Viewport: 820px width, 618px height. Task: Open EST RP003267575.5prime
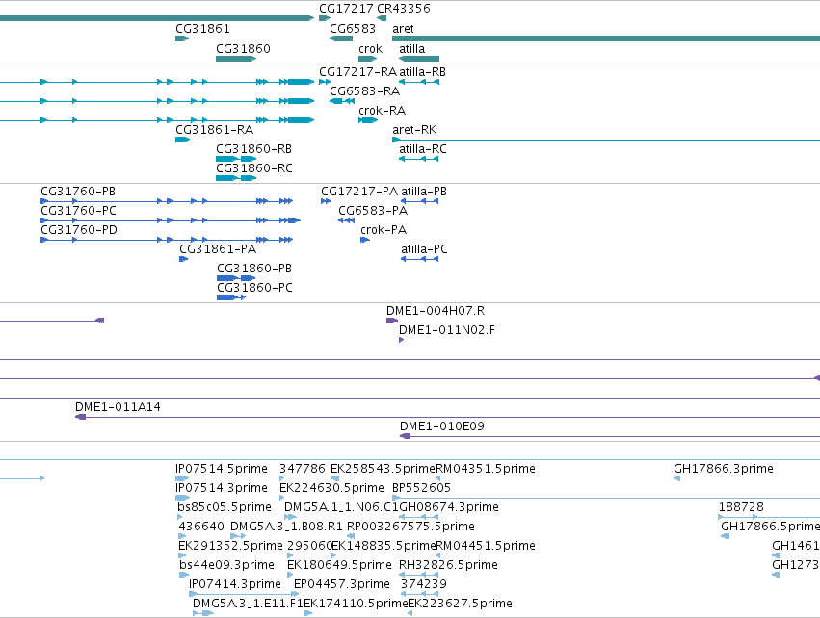tap(411, 527)
